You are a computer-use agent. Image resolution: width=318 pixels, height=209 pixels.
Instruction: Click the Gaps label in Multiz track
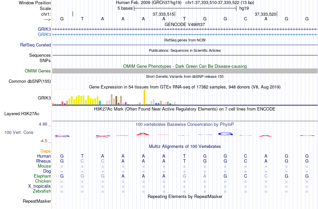click(x=46, y=151)
